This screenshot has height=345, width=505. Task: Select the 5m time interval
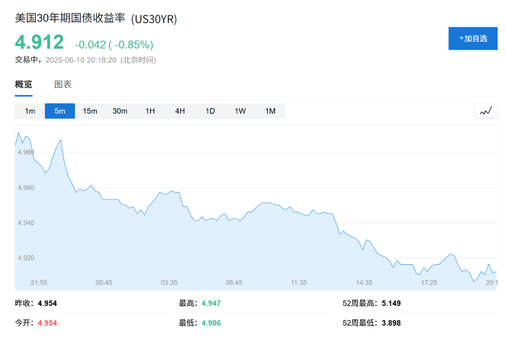click(60, 111)
